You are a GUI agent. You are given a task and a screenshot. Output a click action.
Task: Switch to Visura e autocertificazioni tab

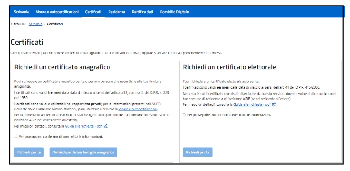[57, 12]
